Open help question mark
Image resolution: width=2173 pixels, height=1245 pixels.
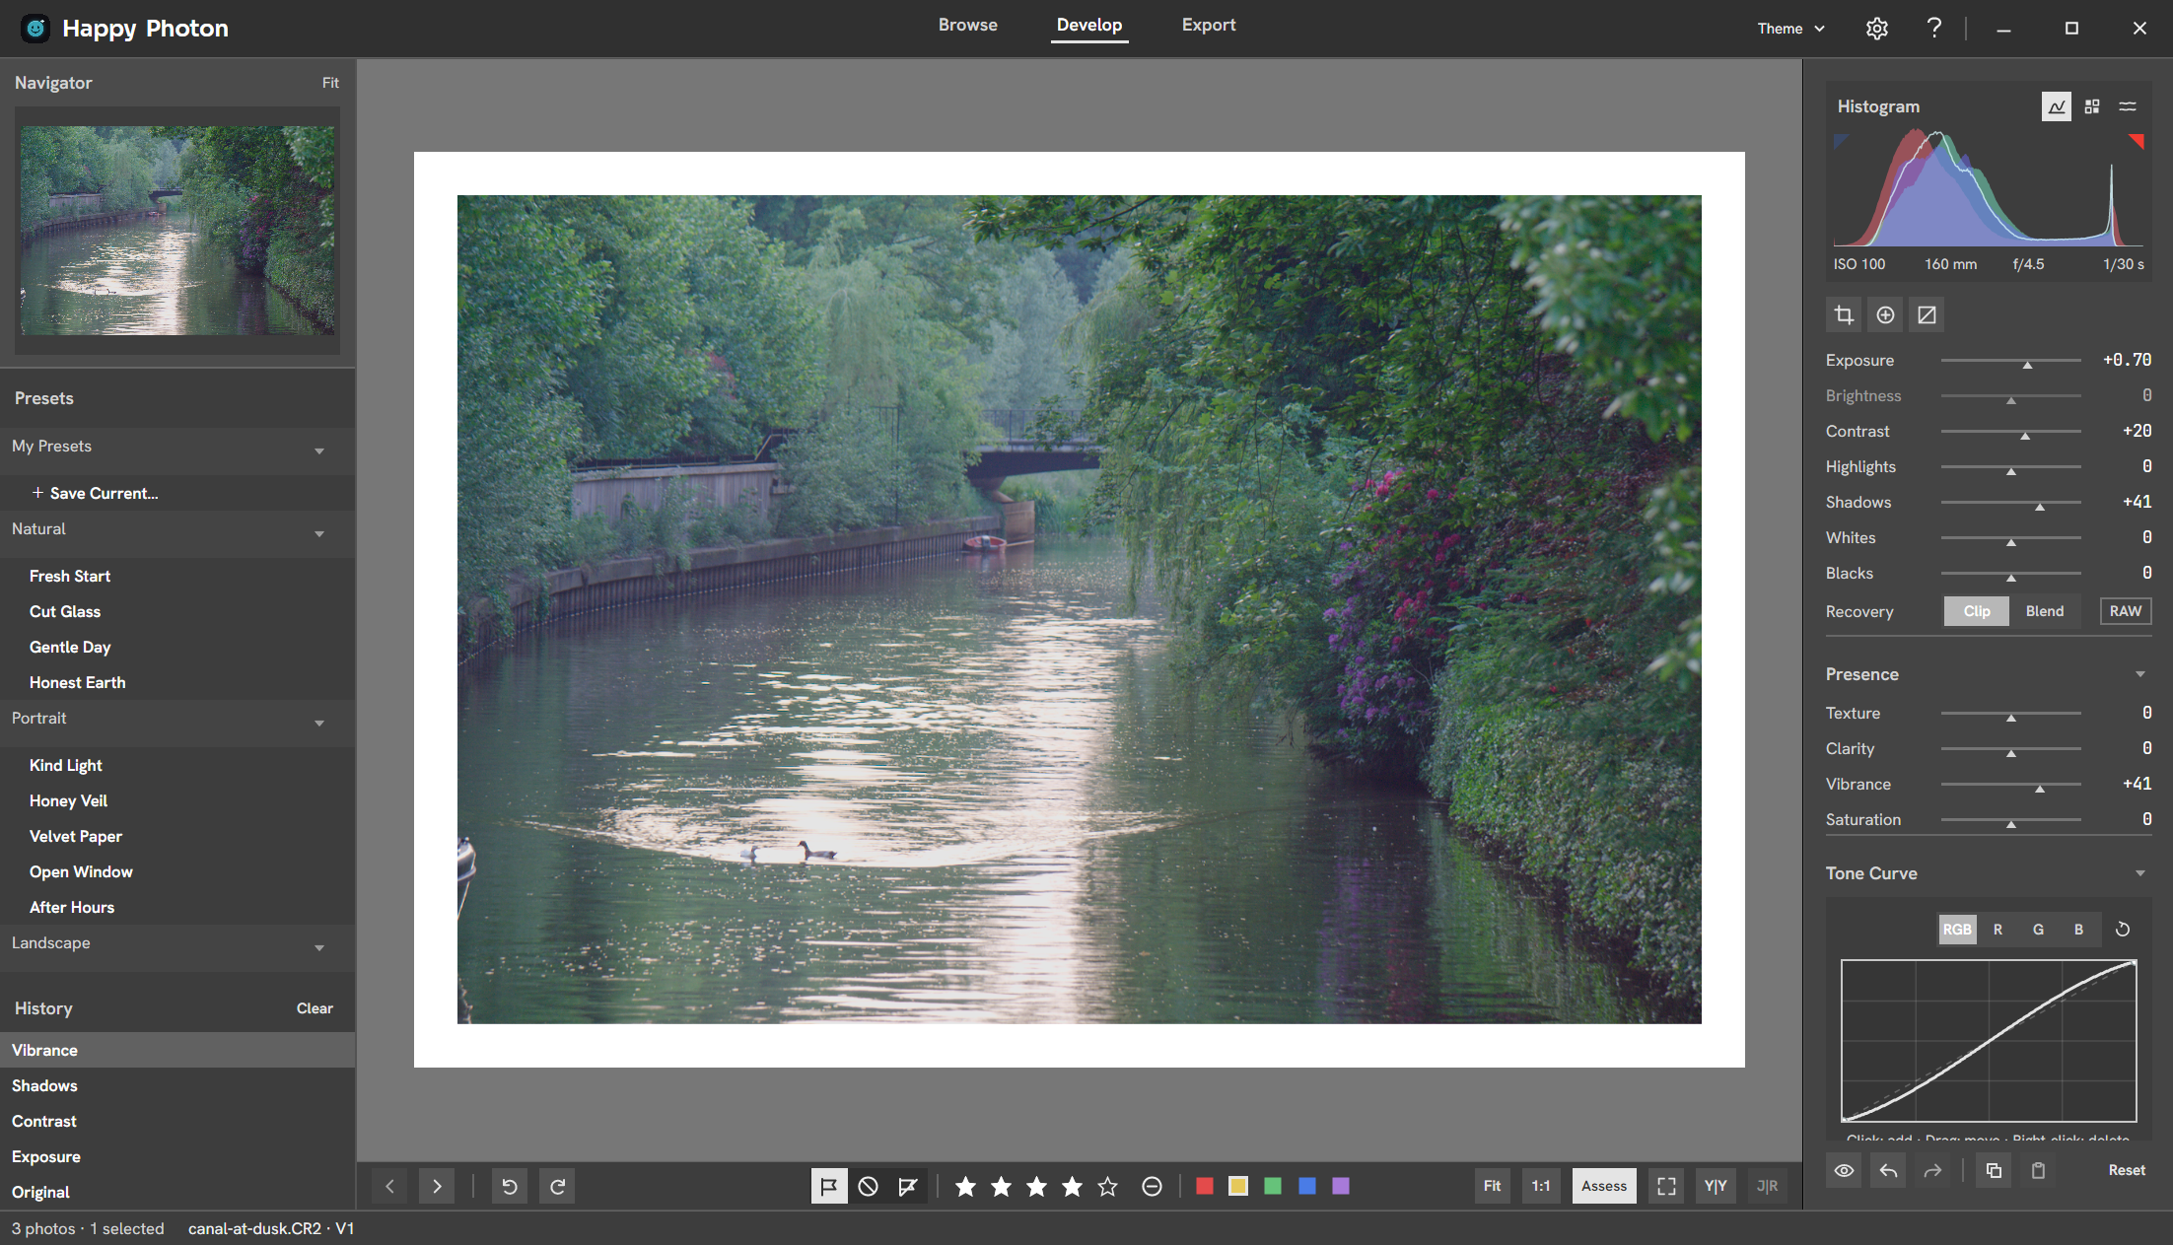[1934, 29]
